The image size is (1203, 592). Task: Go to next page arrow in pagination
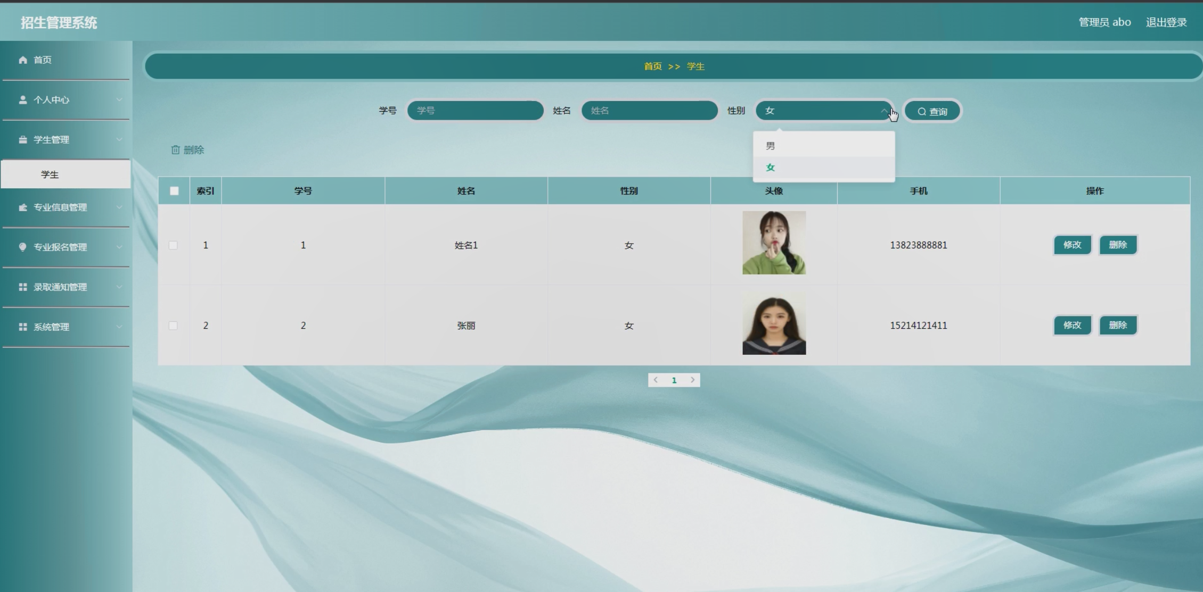click(692, 380)
